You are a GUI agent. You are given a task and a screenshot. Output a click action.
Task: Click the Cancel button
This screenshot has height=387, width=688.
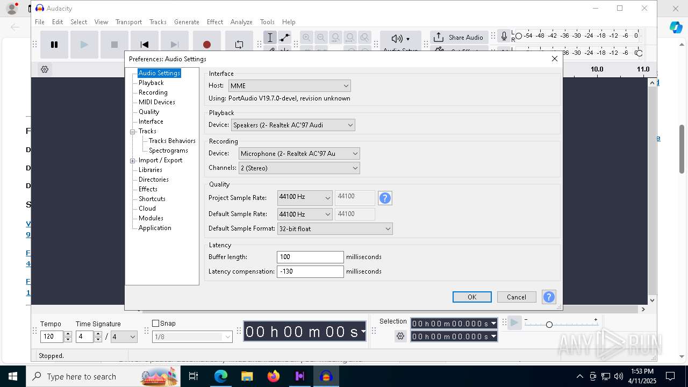pos(517,297)
